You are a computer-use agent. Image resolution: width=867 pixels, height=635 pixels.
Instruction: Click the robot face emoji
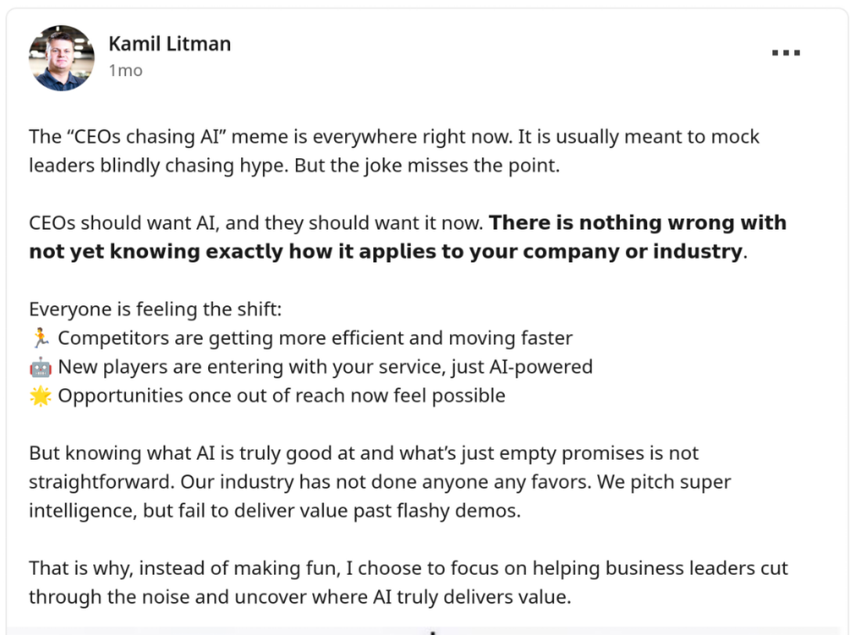coord(41,367)
